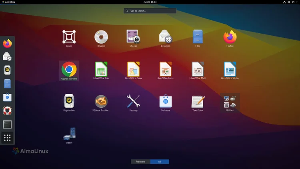Launch the Videos app

point(69,135)
